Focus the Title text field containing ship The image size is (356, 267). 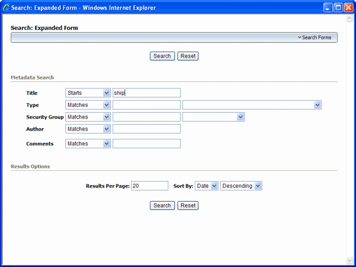click(x=147, y=93)
